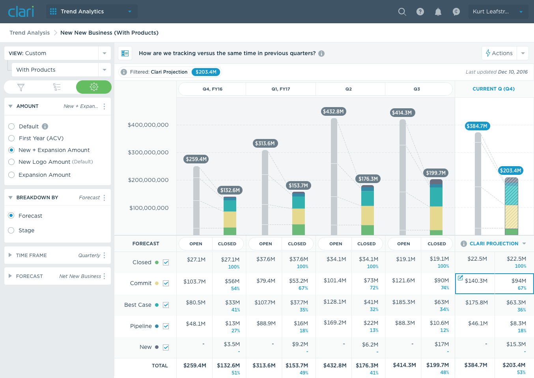Screen dimensions: 534x378
Task: Select the Q4, FY16 quarter tab
Action: [212, 89]
